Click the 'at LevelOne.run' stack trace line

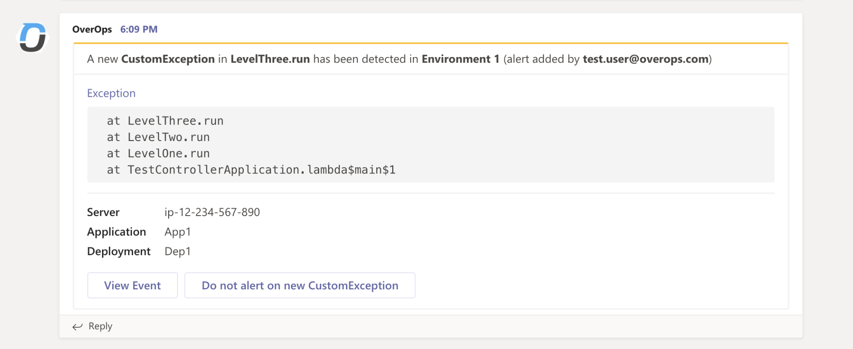tap(158, 153)
